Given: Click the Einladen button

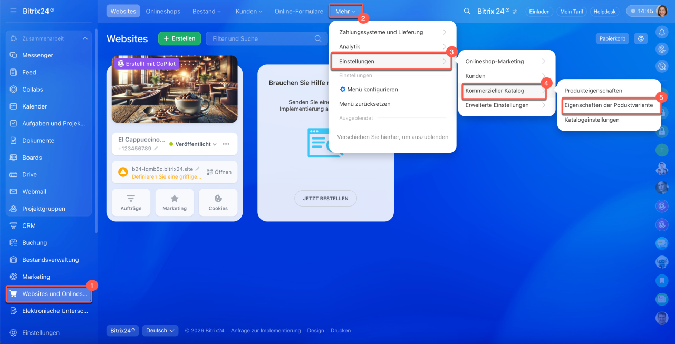Looking at the screenshot, I should (539, 12).
